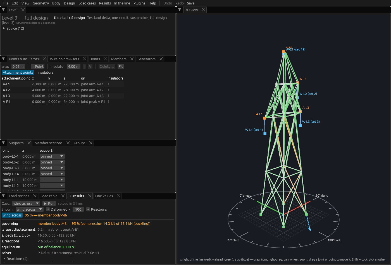Close the Groups tab

tap(91, 143)
